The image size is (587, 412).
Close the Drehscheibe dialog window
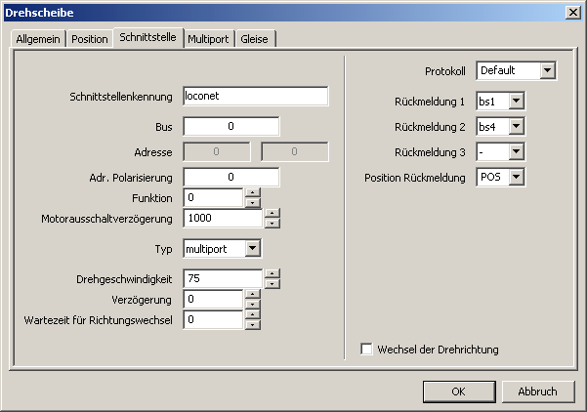click(572, 11)
